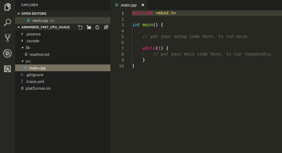The image size is (282, 153).
Task: Click the <mbed.h> header text
Action: click(166, 13)
